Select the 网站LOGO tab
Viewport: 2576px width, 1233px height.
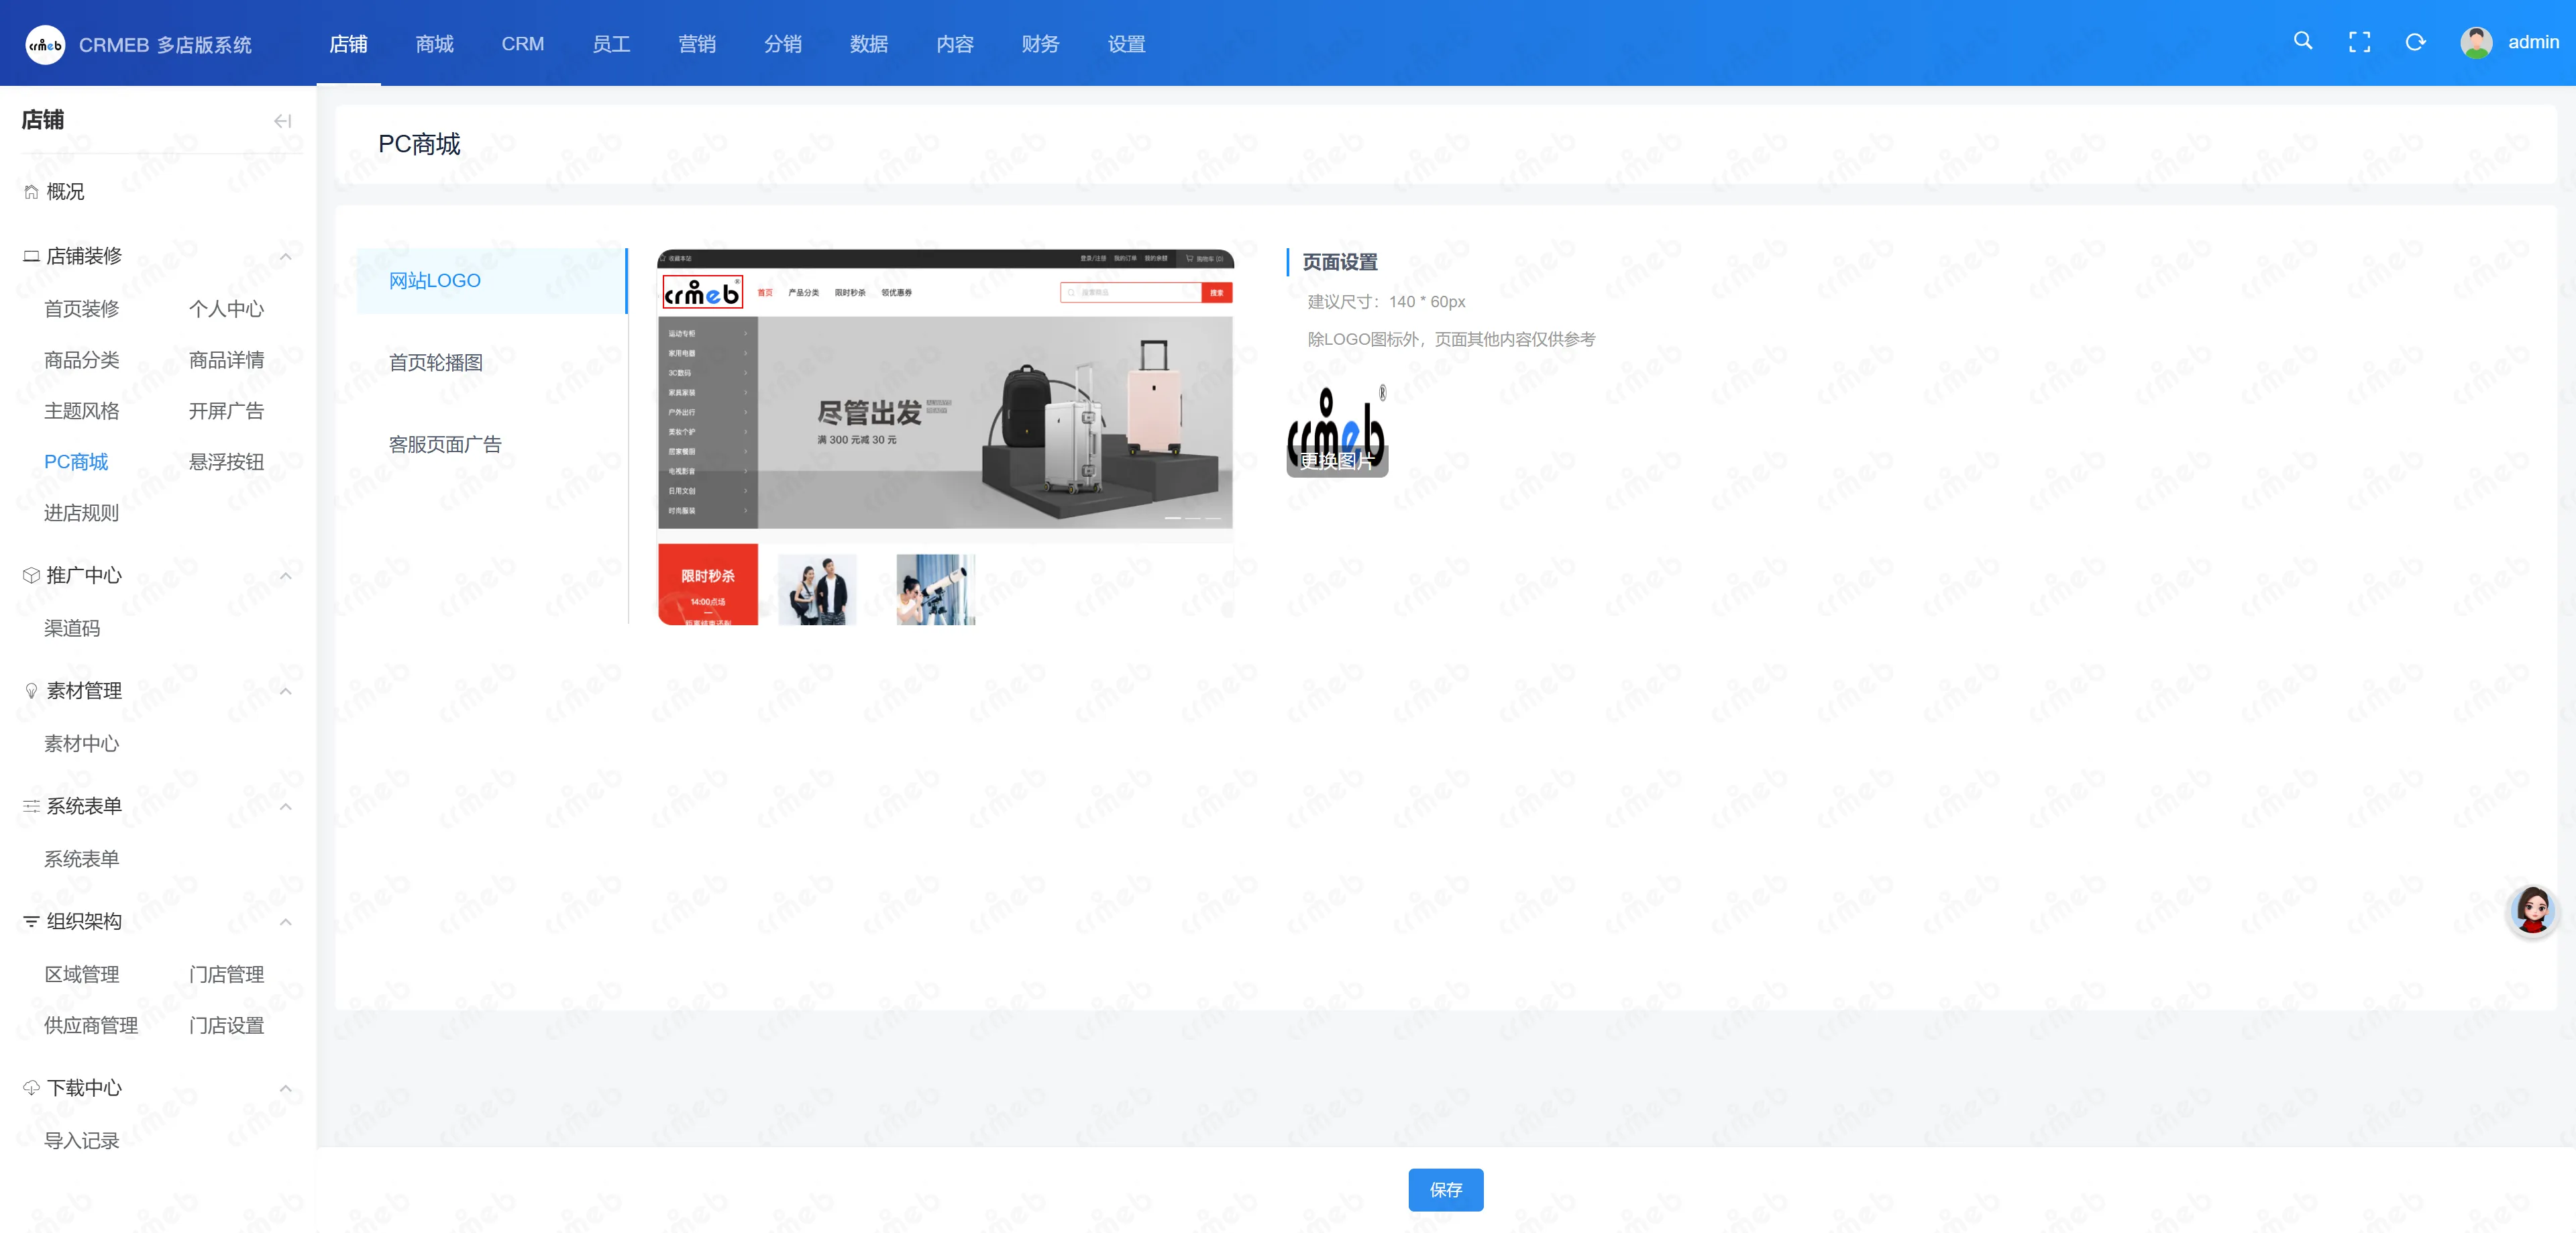tap(492, 281)
